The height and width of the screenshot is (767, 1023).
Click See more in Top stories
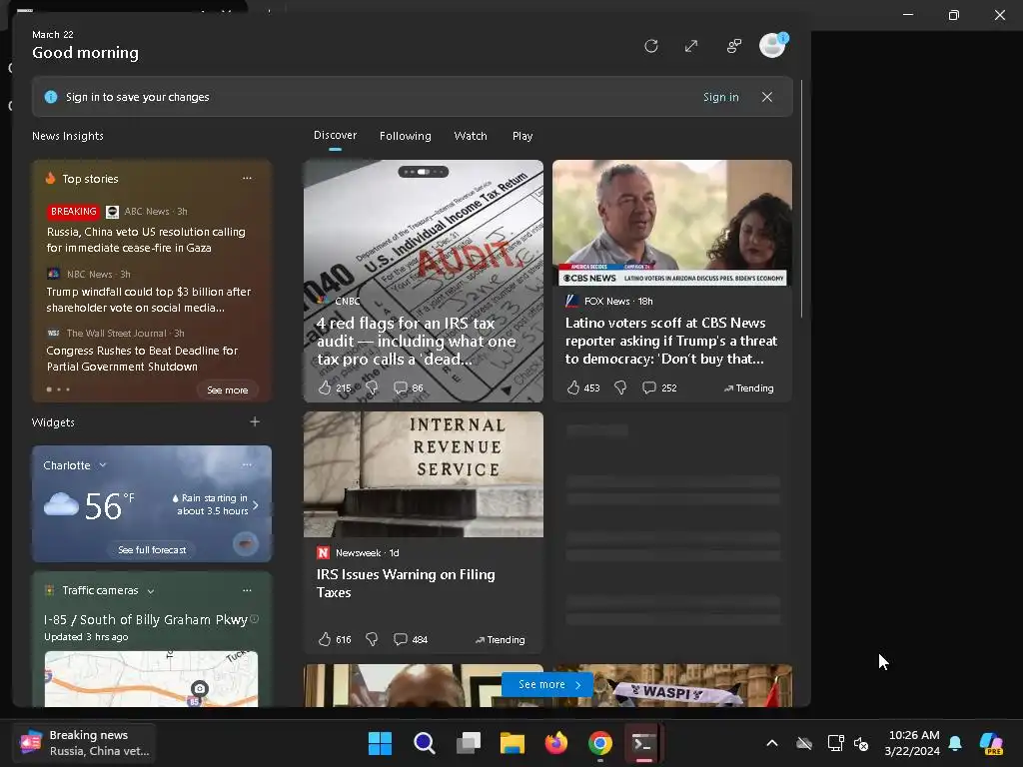click(227, 390)
